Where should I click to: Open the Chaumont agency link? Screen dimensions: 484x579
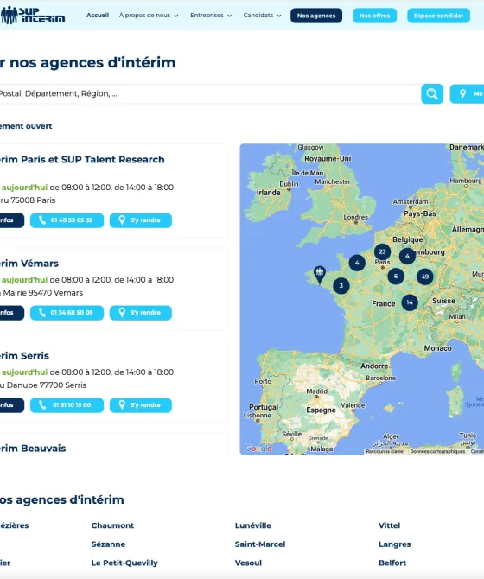[112, 525]
